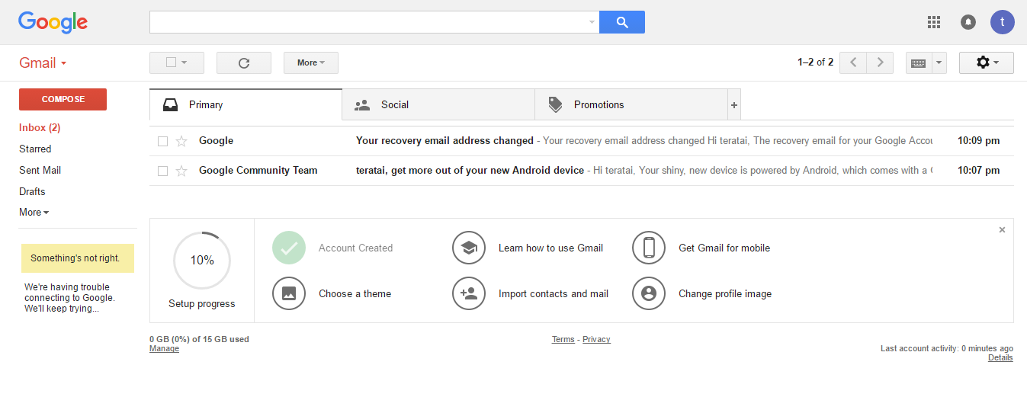Open the search options dropdown arrow
1027x397 pixels.
tap(592, 22)
